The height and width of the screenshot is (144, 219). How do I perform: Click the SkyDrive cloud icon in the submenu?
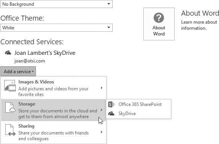(111, 114)
